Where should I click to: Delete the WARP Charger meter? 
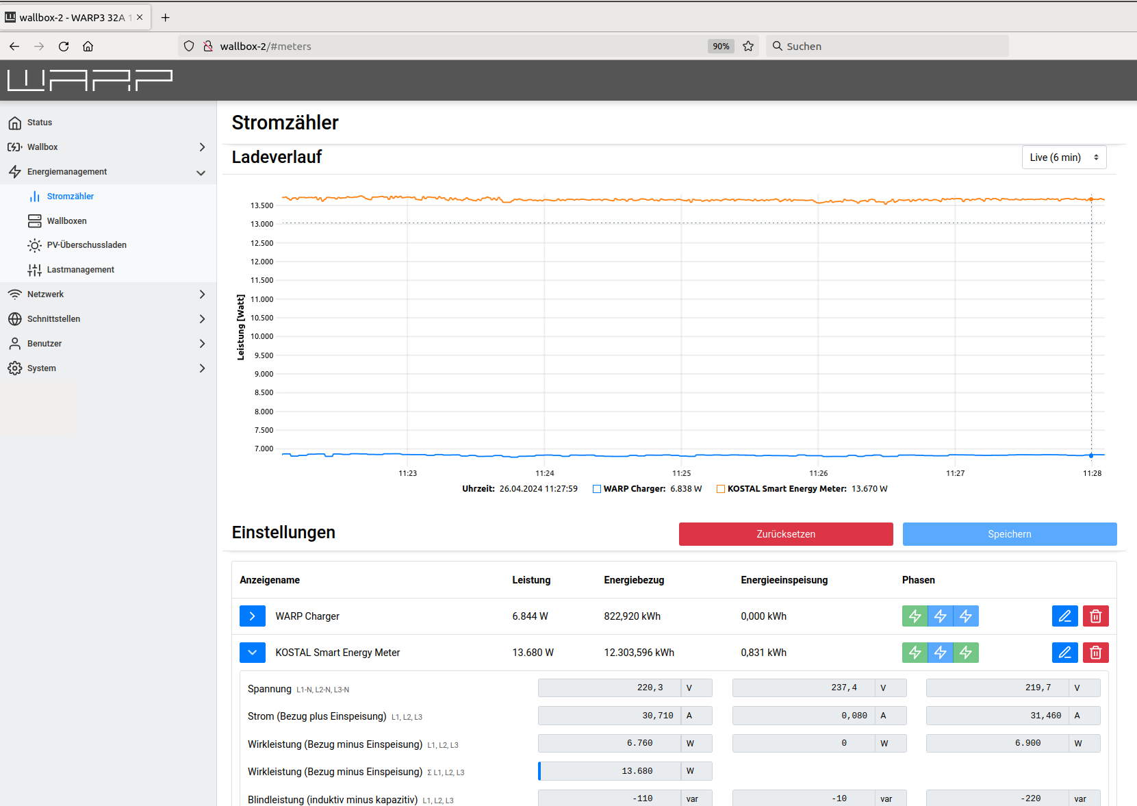coord(1096,616)
